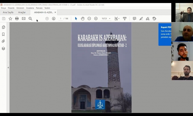Select video of man wearing earphones

coord(182,70)
